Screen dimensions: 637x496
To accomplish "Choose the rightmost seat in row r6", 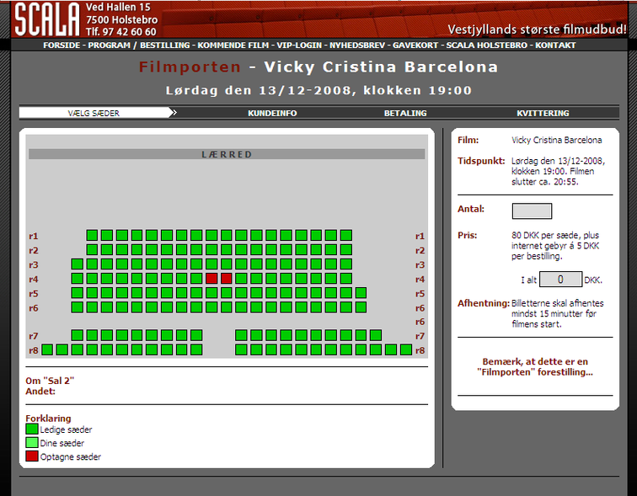I will click(361, 307).
